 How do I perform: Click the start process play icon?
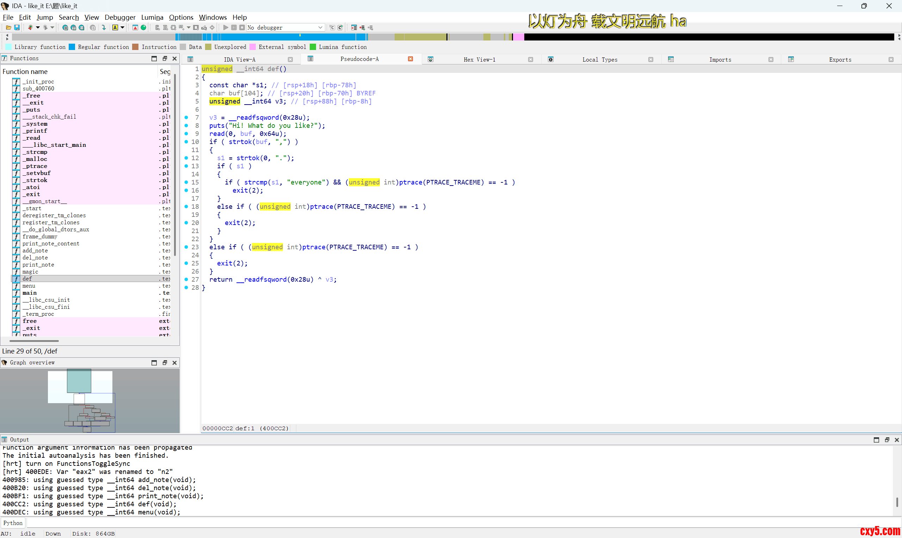tap(225, 27)
